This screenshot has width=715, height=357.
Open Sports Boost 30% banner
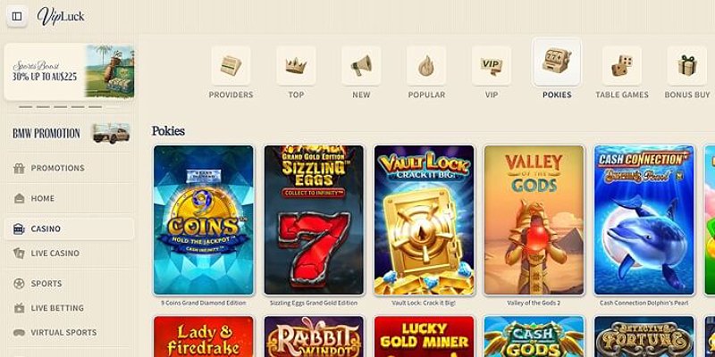[x=70, y=71]
